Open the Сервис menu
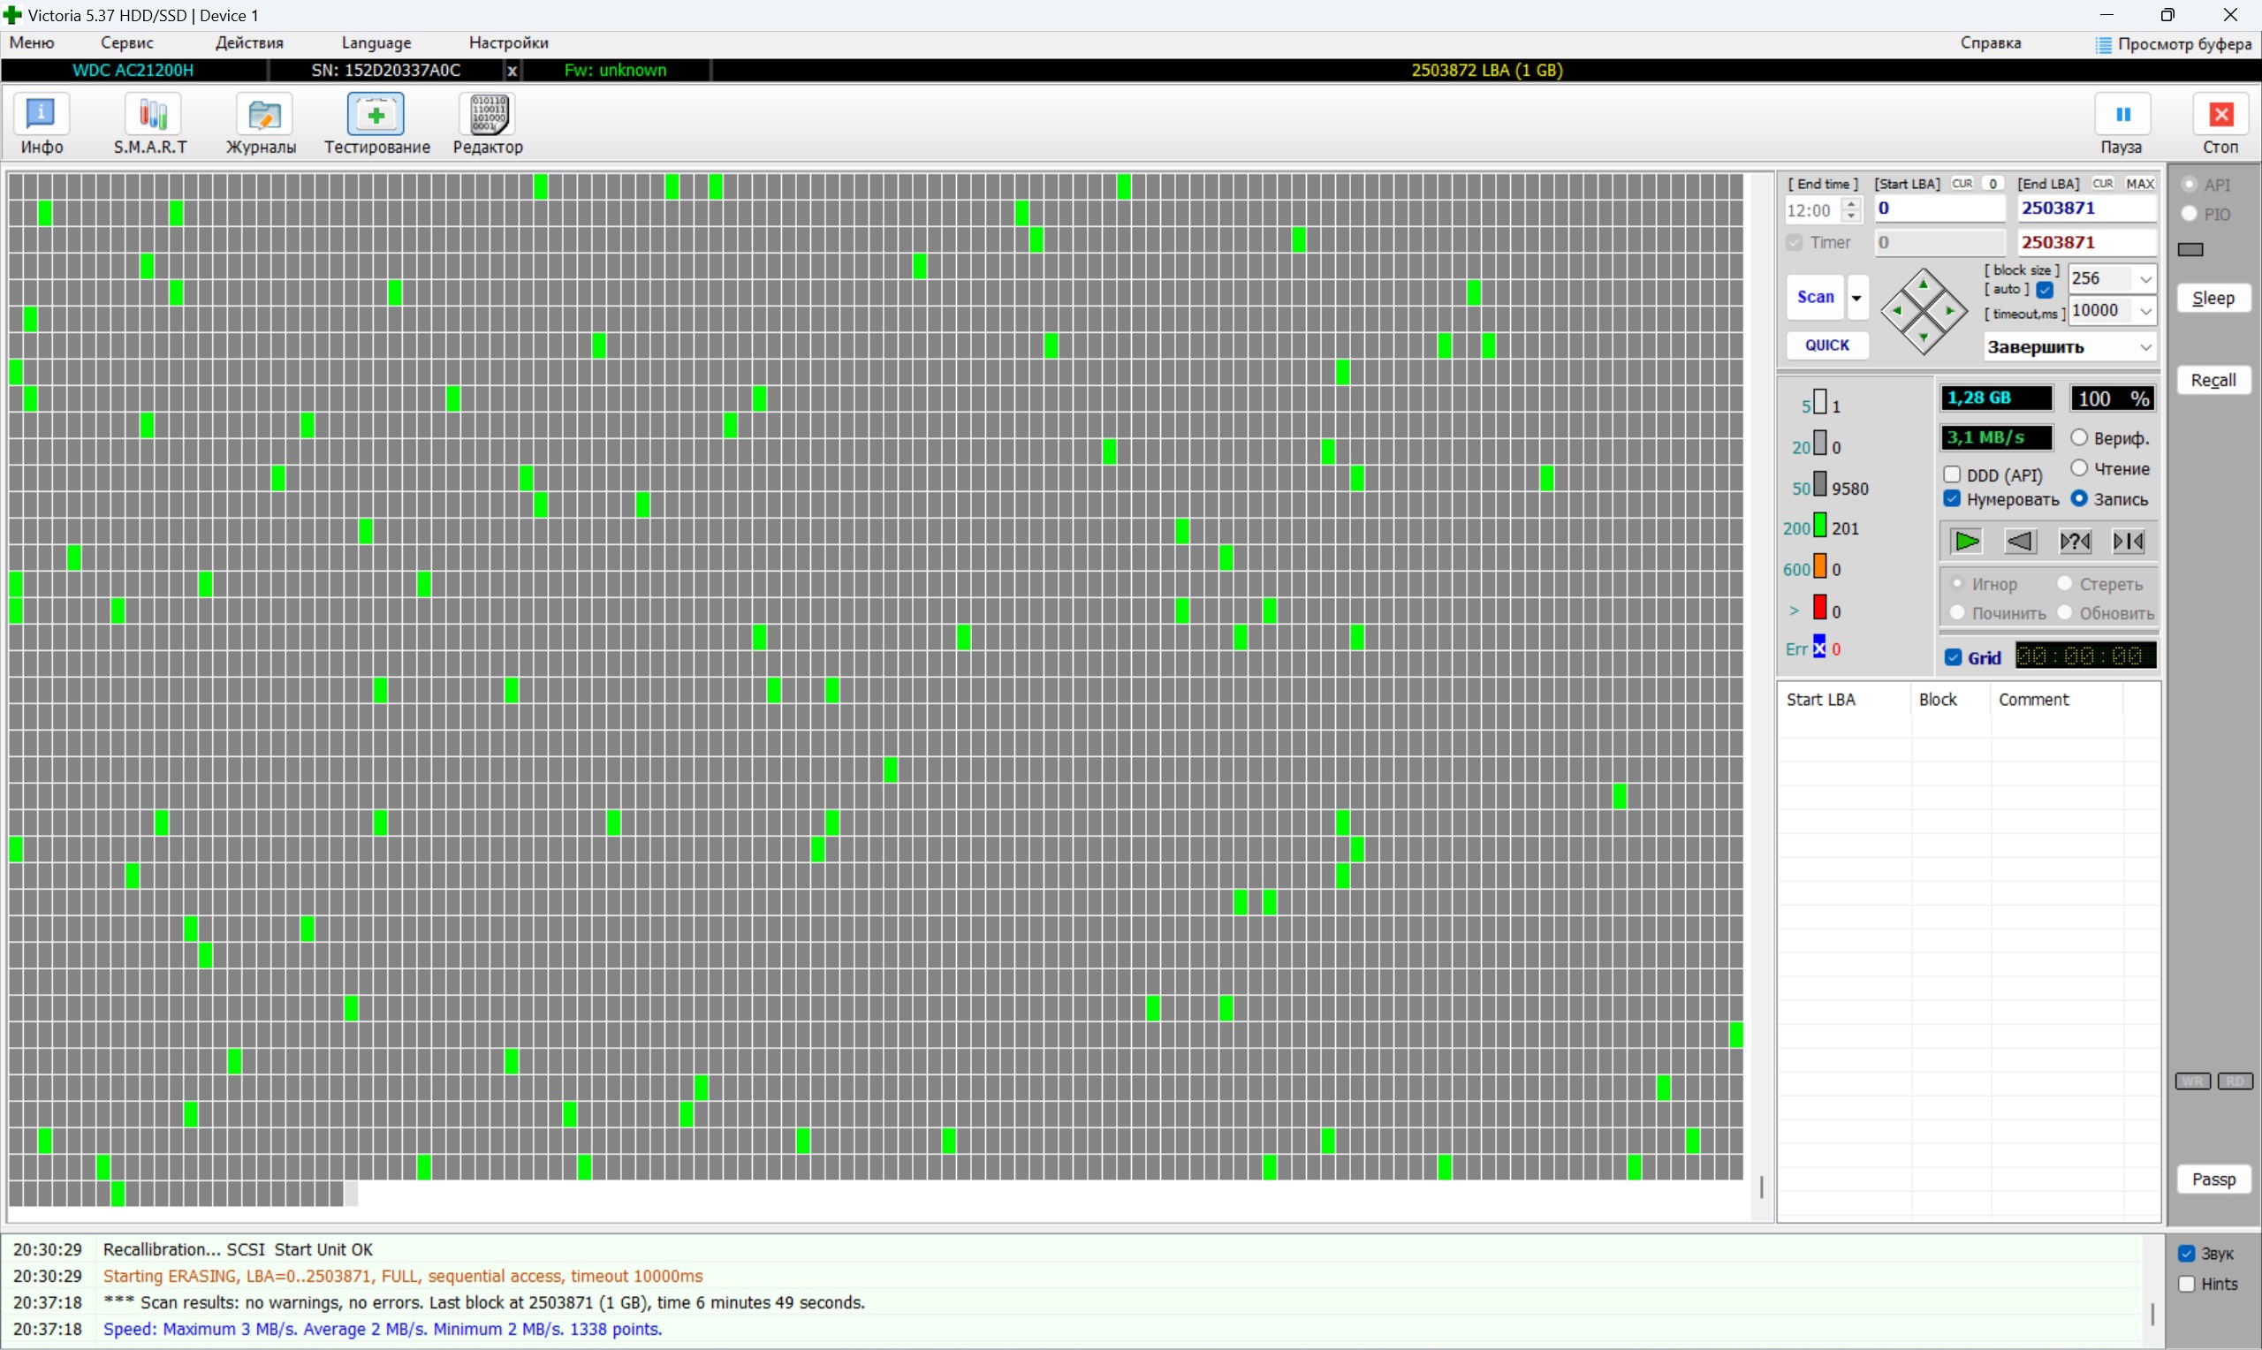2262x1350 pixels. click(127, 42)
